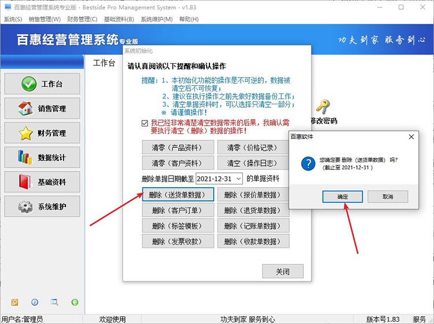Click 清零（价格记录） button
Viewport: 434px width, 324px height.
(253, 147)
